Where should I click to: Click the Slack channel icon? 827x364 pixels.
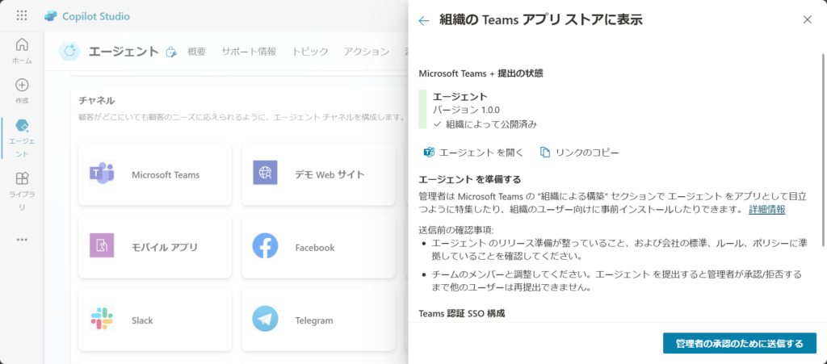102,319
